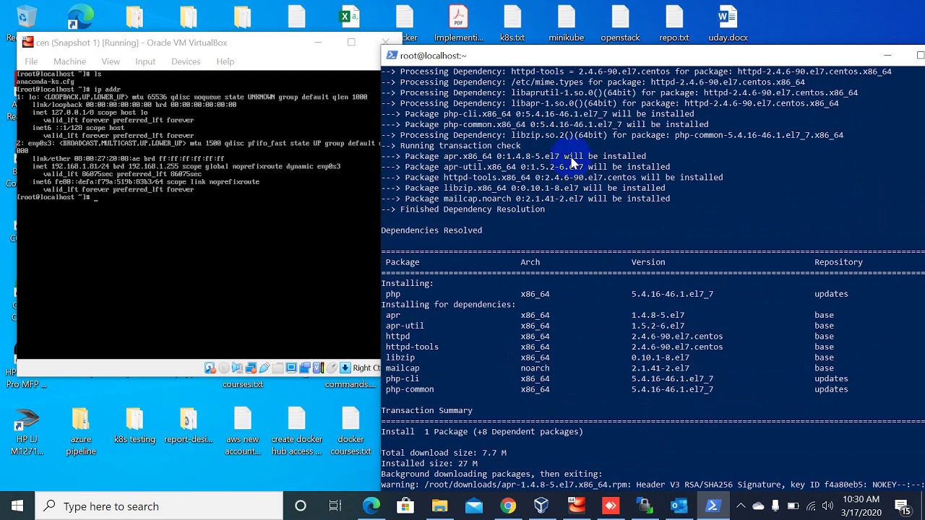Open the Input menu in VirtualBox
Viewport: 925px width, 520px height.
pyautogui.click(x=145, y=61)
